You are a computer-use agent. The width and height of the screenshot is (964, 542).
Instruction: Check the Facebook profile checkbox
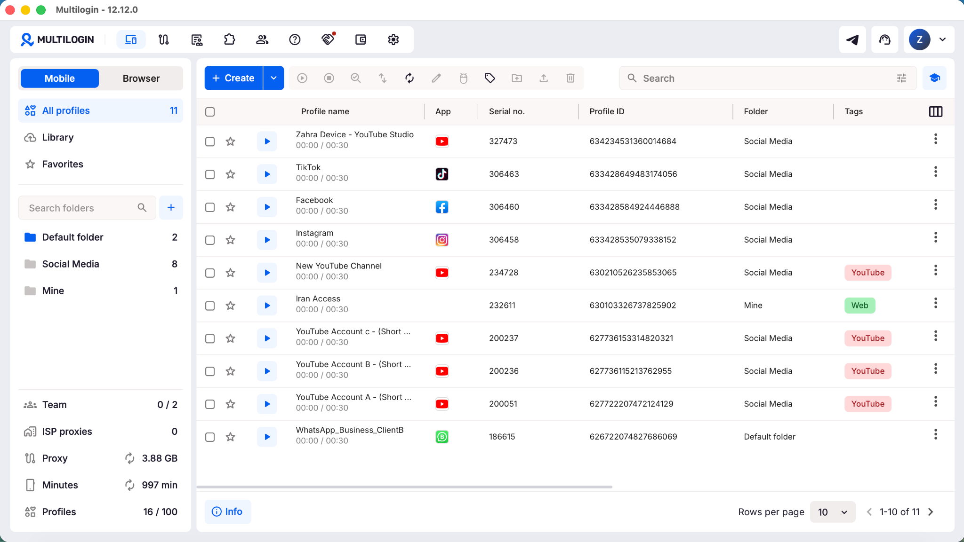pos(210,207)
